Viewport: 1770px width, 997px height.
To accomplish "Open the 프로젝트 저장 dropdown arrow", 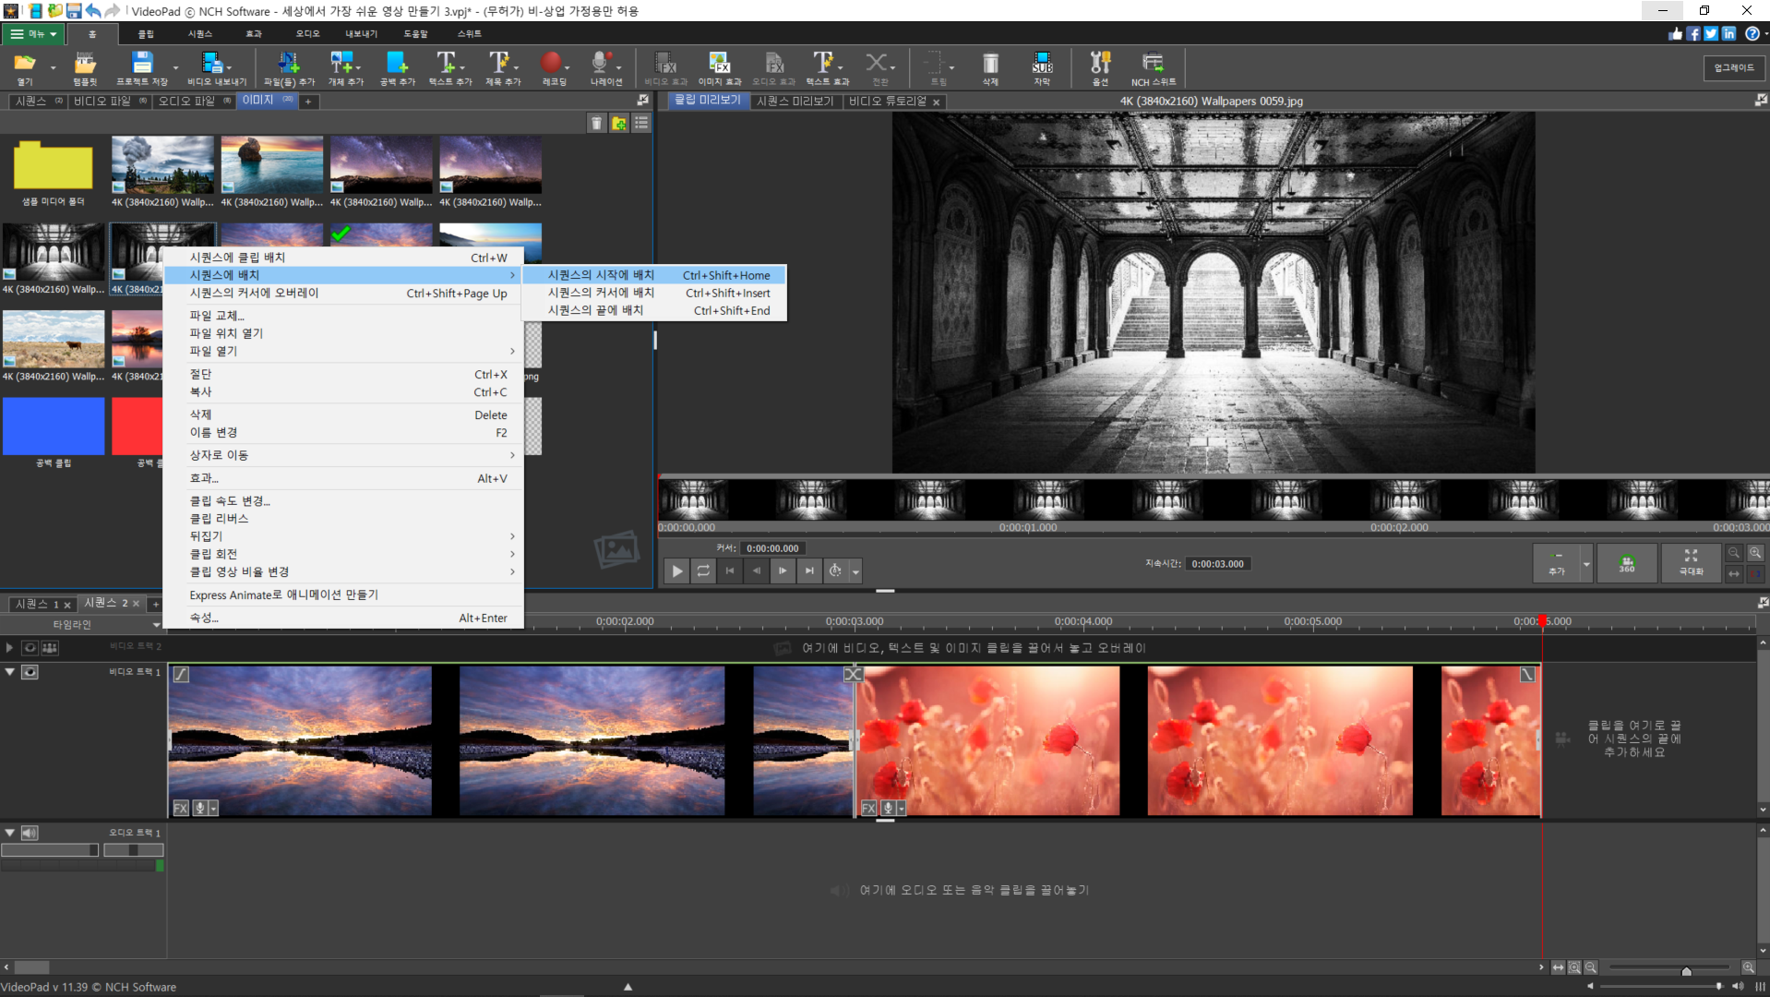I will [x=175, y=67].
